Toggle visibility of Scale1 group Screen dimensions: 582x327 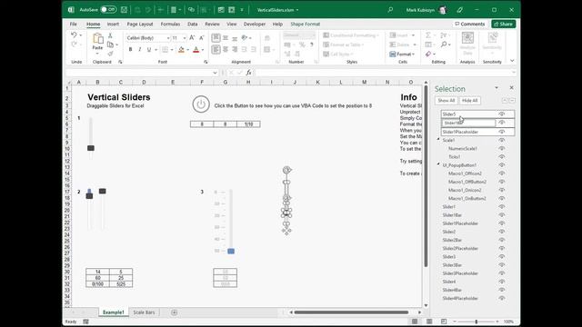click(502, 140)
